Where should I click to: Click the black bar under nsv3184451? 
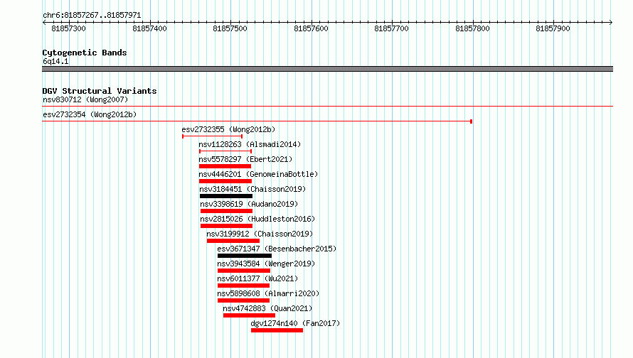[x=226, y=196]
